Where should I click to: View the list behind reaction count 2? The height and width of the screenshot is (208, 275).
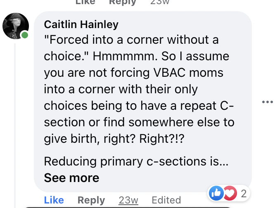pyautogui.click(x=244, y=194)
